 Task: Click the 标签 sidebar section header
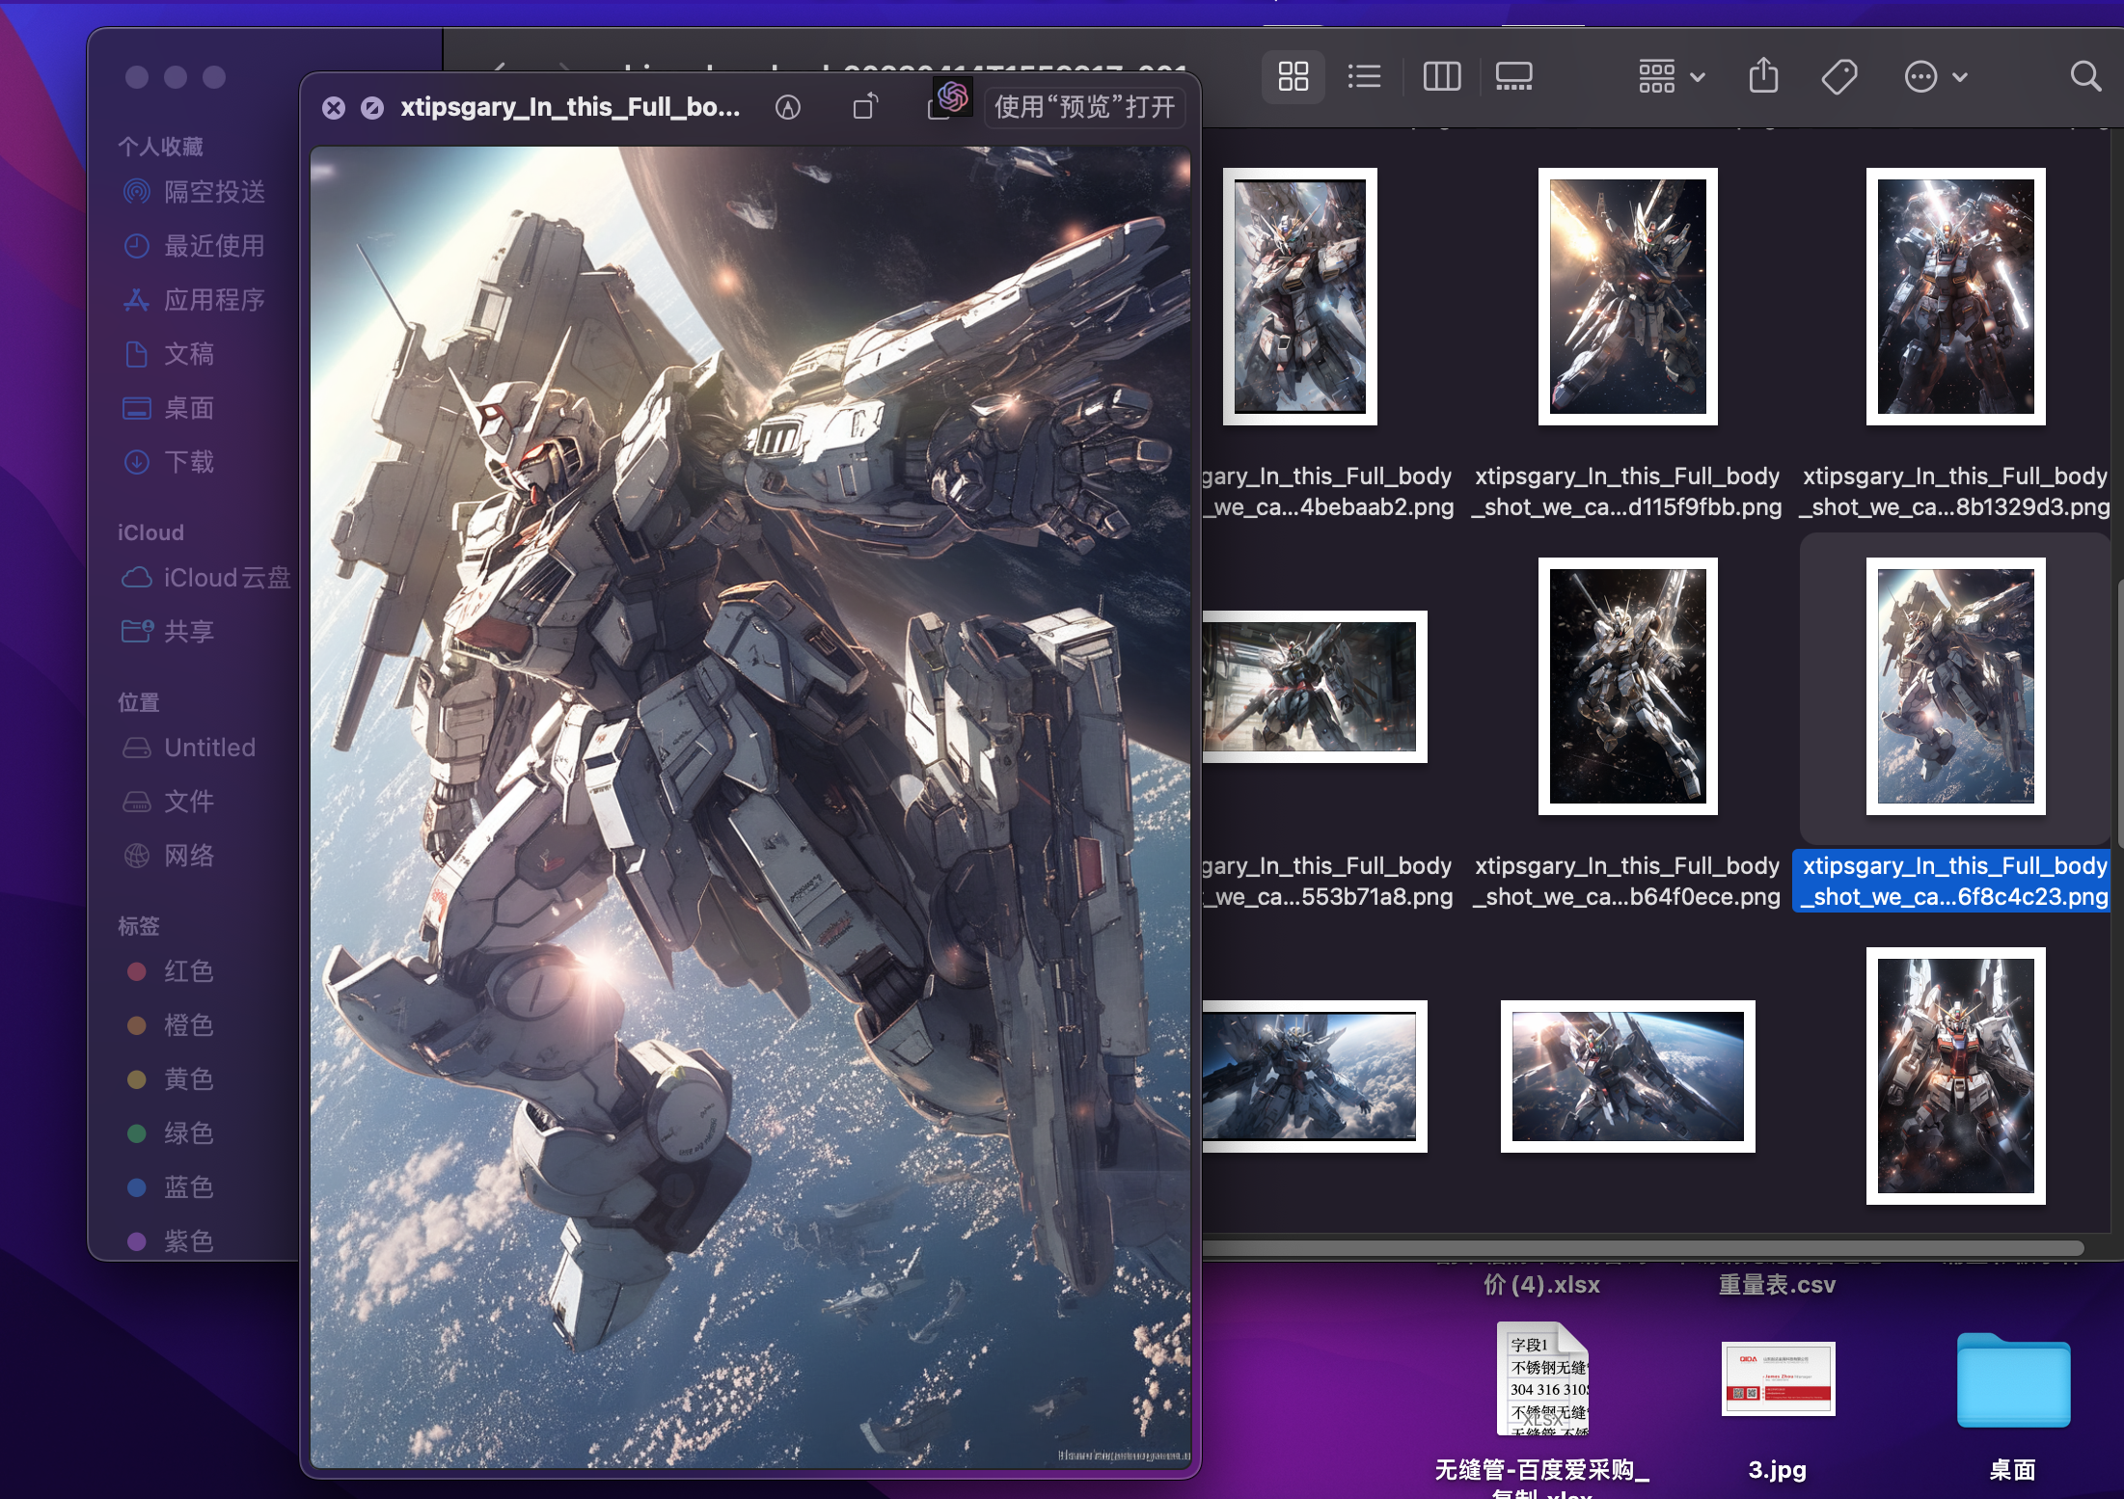tap(139, 926)
